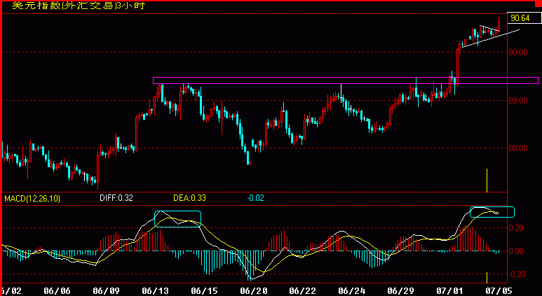Click the 06/29 date label
The image size is (542, 296).
tap(400, 291)
